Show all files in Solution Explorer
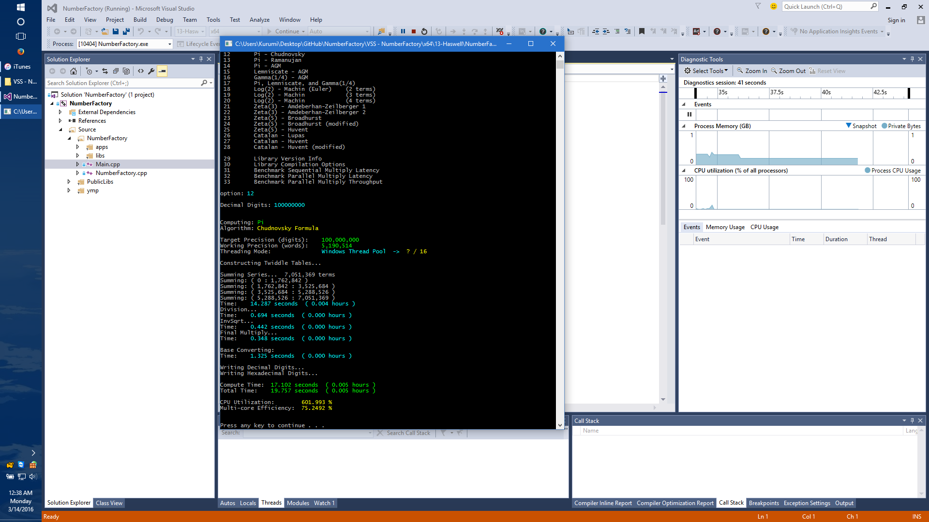The image size is (929, 522). (126, 71)
